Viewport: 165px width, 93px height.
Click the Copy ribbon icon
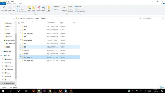(10, 7)
